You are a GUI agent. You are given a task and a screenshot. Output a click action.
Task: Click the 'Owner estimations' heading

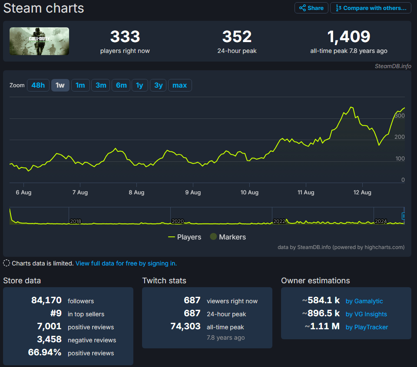(315, 280)
